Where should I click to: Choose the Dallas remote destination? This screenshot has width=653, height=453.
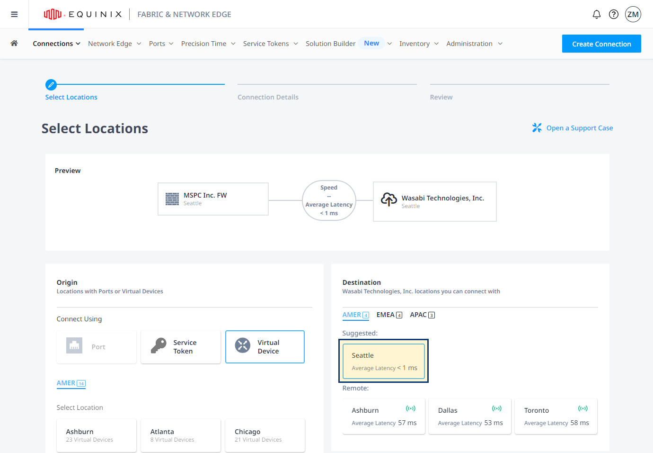click(x=470, y=417)
